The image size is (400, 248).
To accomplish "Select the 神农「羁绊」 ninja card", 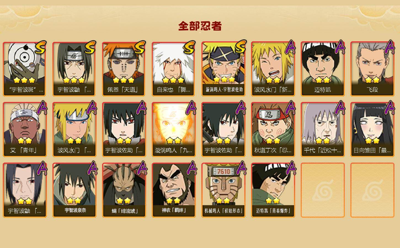I will point(174,190).
